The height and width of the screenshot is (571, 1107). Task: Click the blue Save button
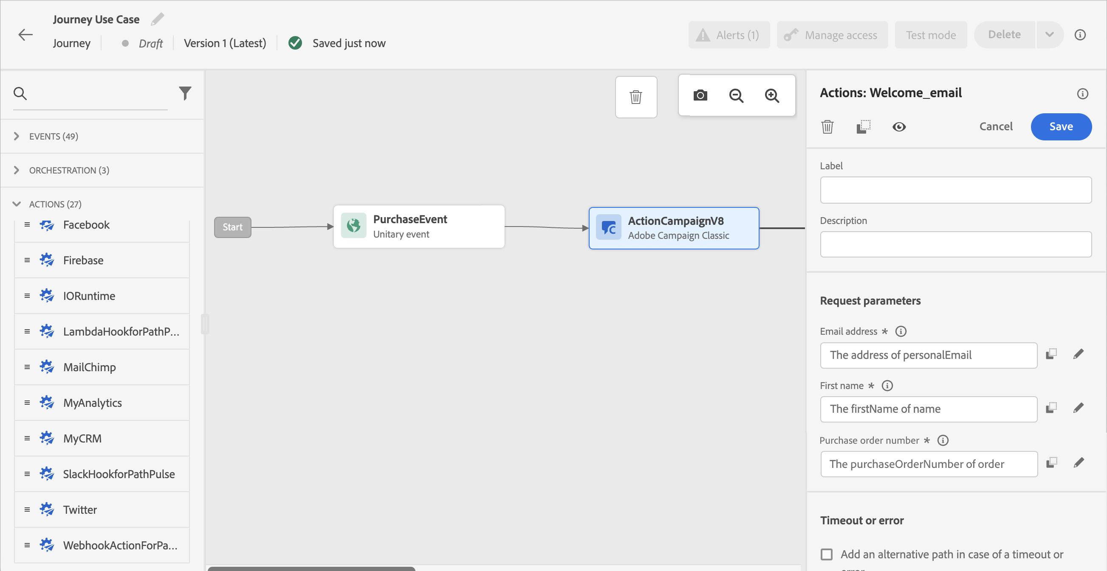click(x=1061, y=126)
